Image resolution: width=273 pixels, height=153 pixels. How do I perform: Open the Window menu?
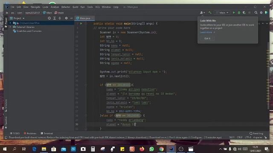point(106,7)
